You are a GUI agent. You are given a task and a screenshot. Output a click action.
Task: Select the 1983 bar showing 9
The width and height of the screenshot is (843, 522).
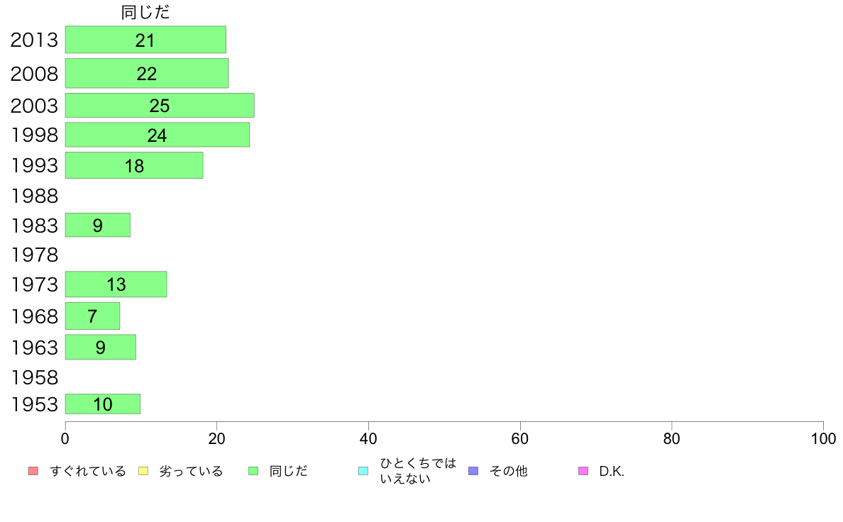98,225
